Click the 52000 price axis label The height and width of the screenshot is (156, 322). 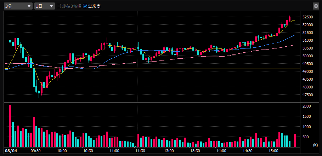click(x=307, y=25)
